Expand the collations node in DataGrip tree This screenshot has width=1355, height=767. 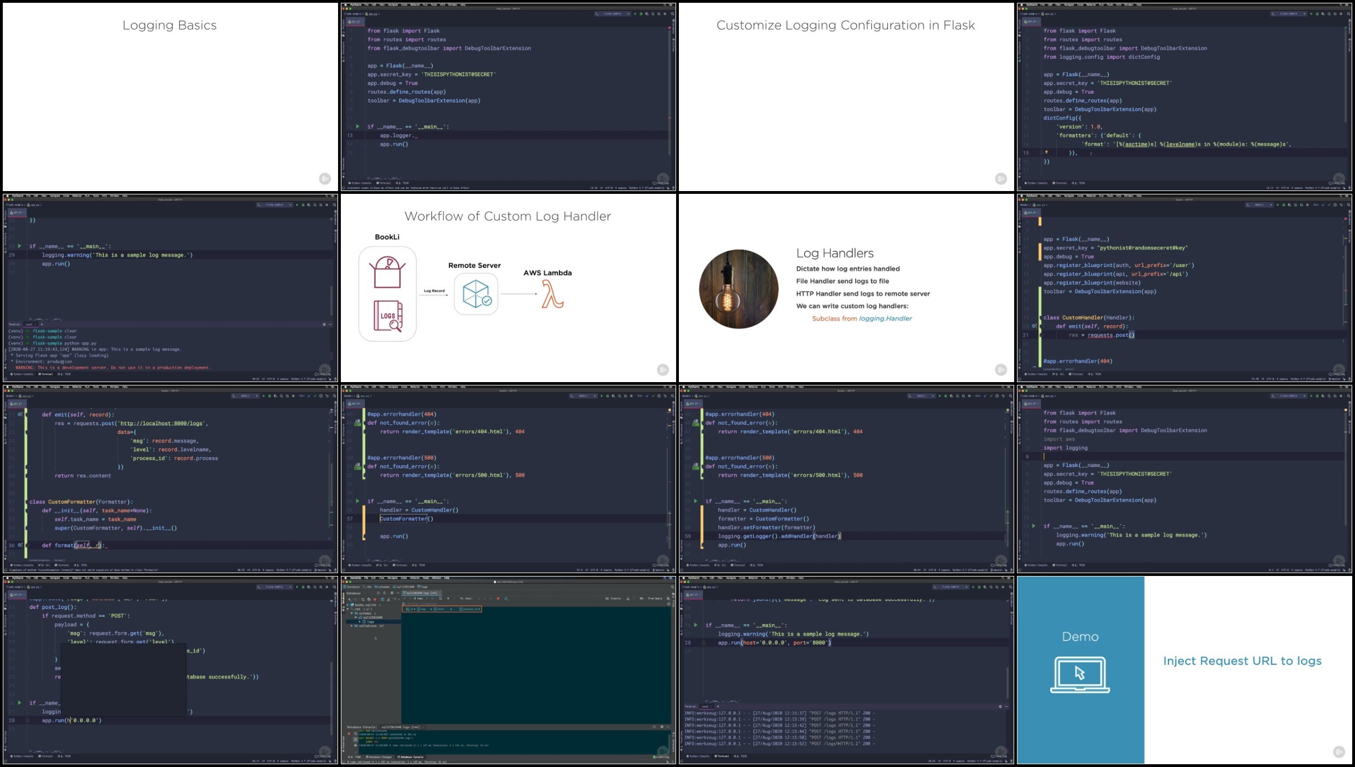(352, 626)
